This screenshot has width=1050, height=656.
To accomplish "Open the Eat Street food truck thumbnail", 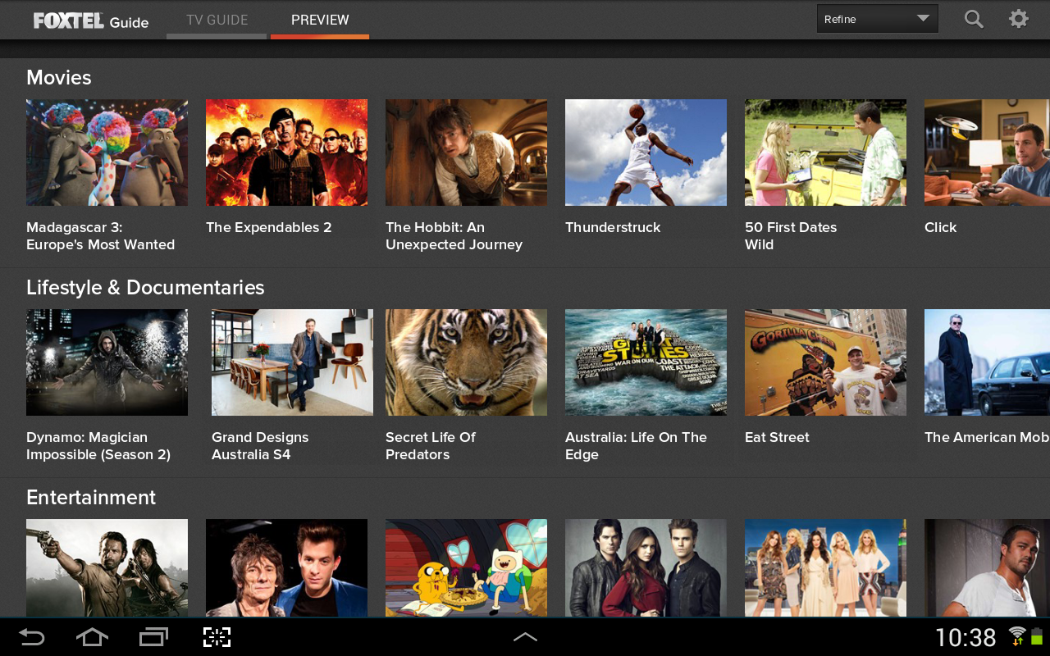I will pyautogui.click(x=825, y=362).
